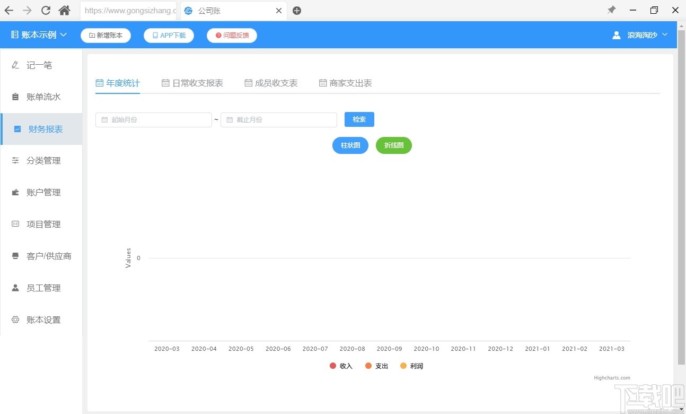Viewport: 686px width, 414px height.
Task: Select 账户管理 in the sidebar
Action: tap(43, 192)
